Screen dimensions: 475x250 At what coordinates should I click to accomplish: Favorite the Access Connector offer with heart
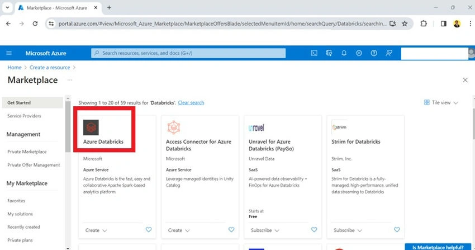[x=231, y=230]
